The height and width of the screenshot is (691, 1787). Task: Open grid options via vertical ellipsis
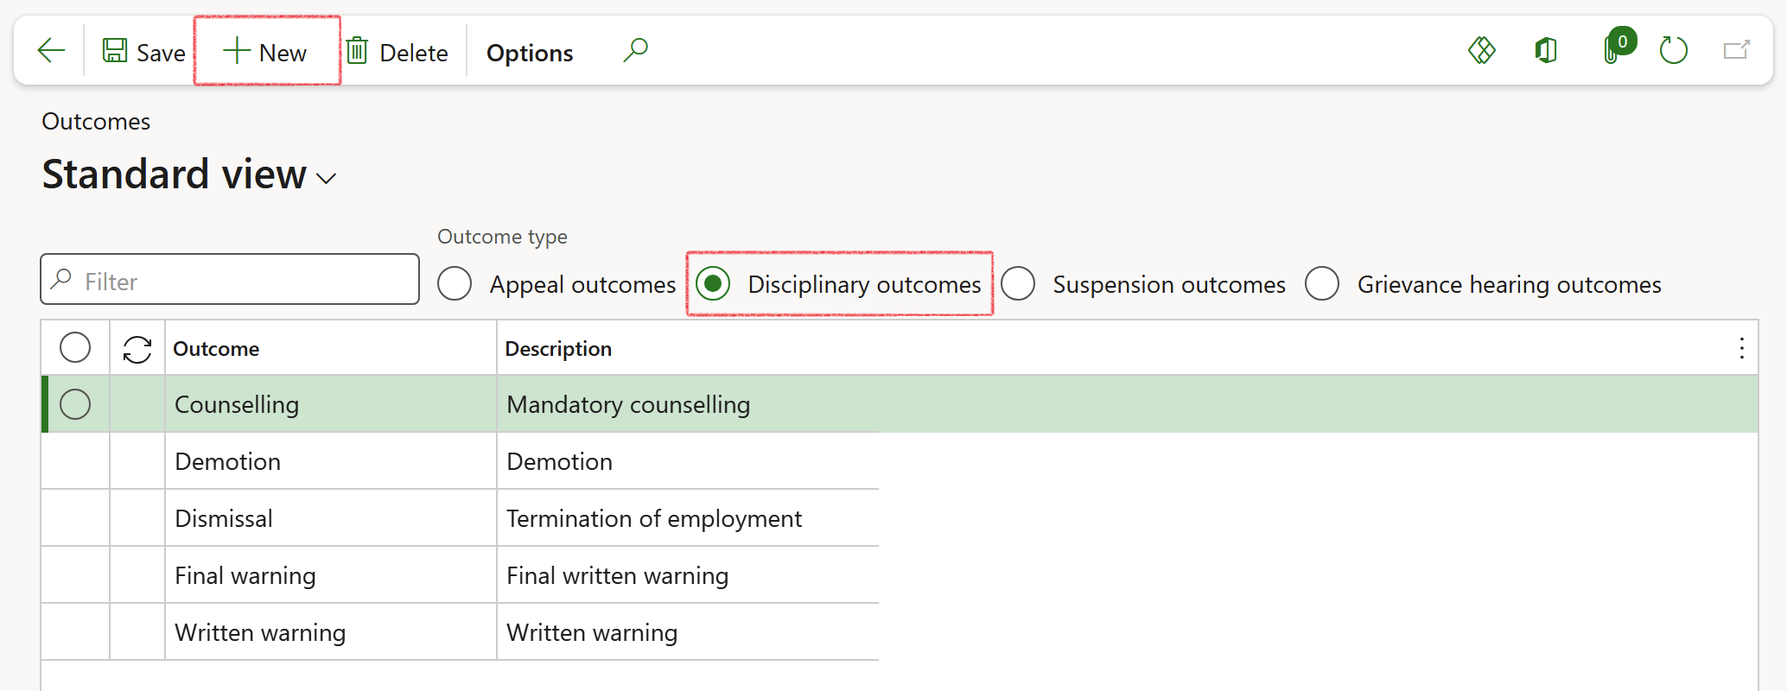coord(1741,349)
